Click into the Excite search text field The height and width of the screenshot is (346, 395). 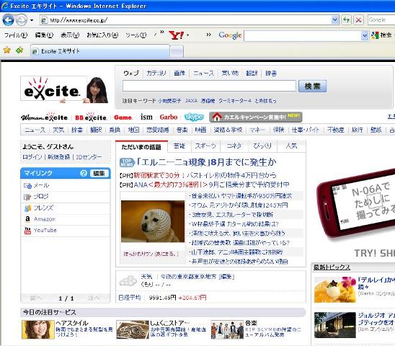click(209, 86)
